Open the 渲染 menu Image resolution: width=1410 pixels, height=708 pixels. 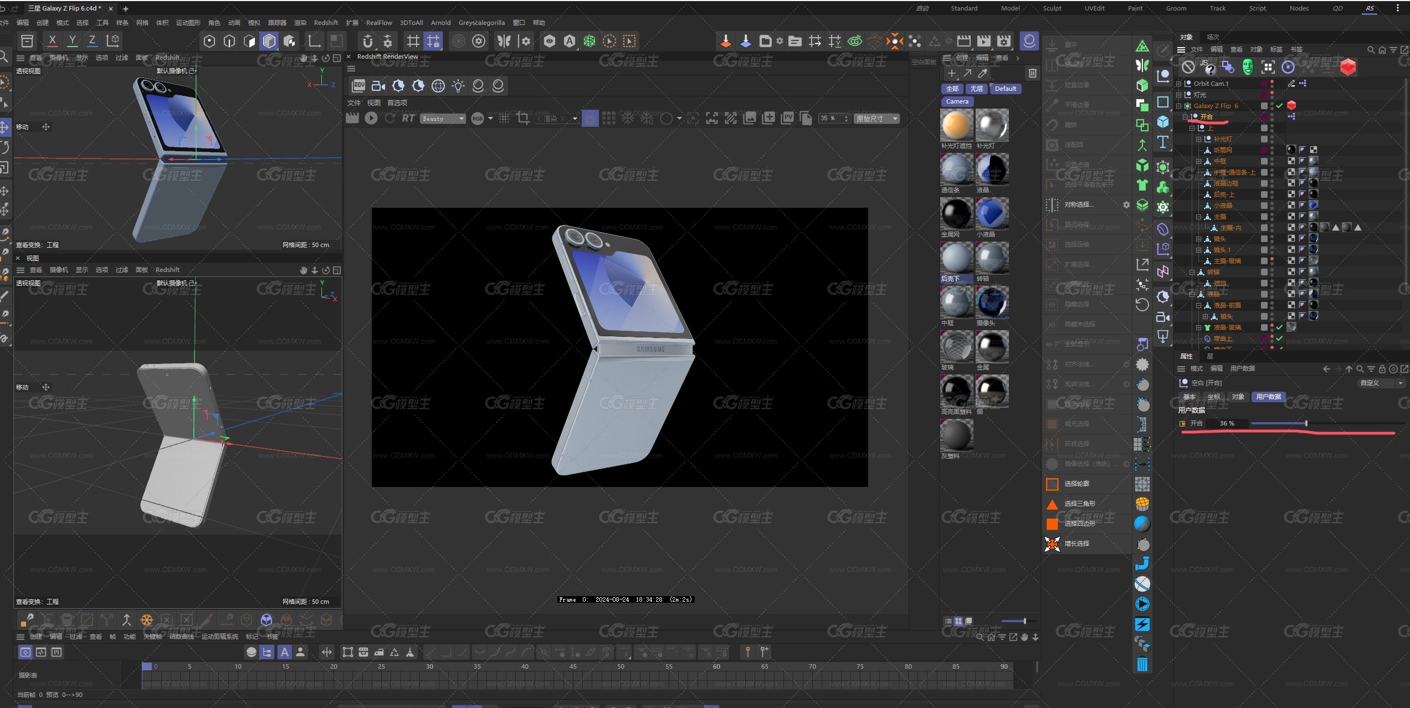300,23
